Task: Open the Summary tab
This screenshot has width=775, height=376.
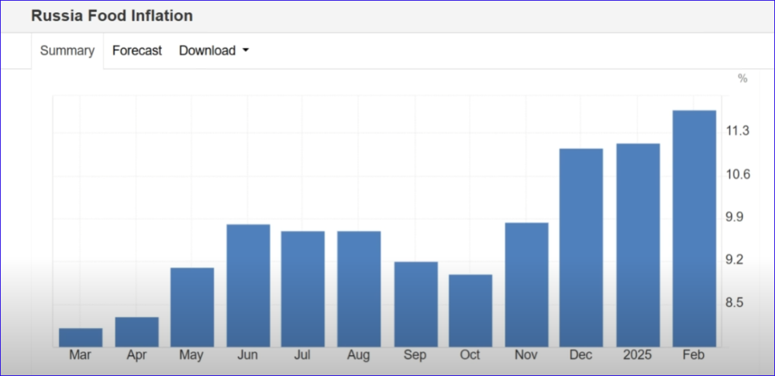Action: [x=67, y=51]
